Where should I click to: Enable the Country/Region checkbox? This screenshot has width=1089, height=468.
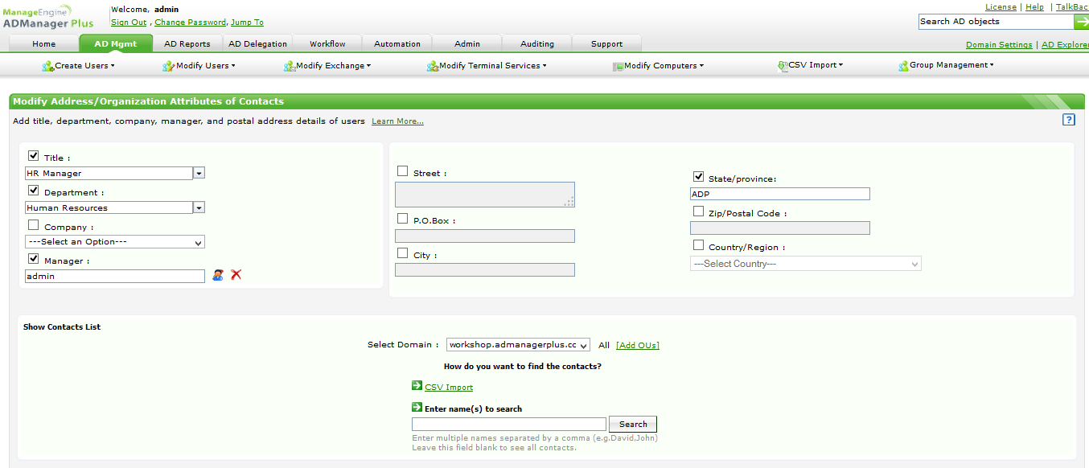[x=698, y=244]
